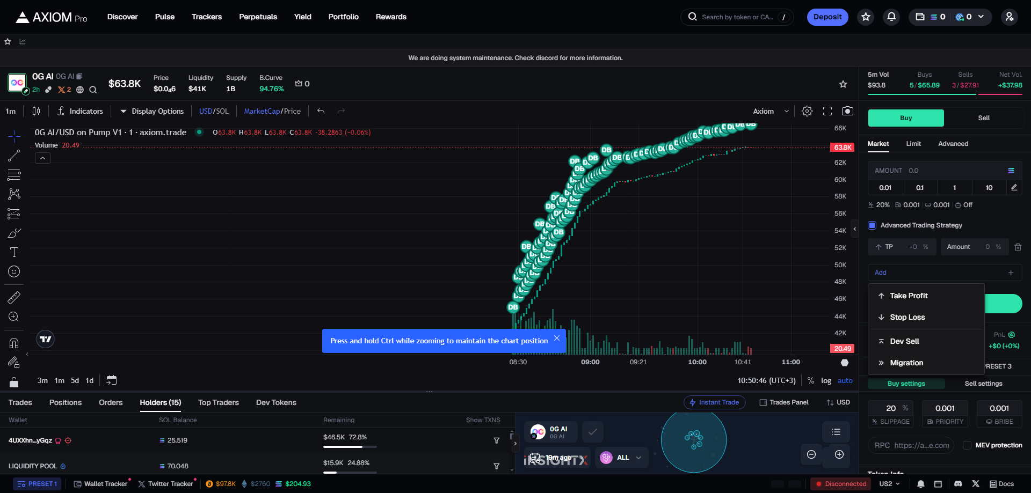Choose Stop Loss from the menu

(x=926, y=317)
